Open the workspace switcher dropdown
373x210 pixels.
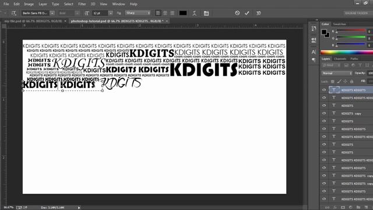(x=358, y=13)
